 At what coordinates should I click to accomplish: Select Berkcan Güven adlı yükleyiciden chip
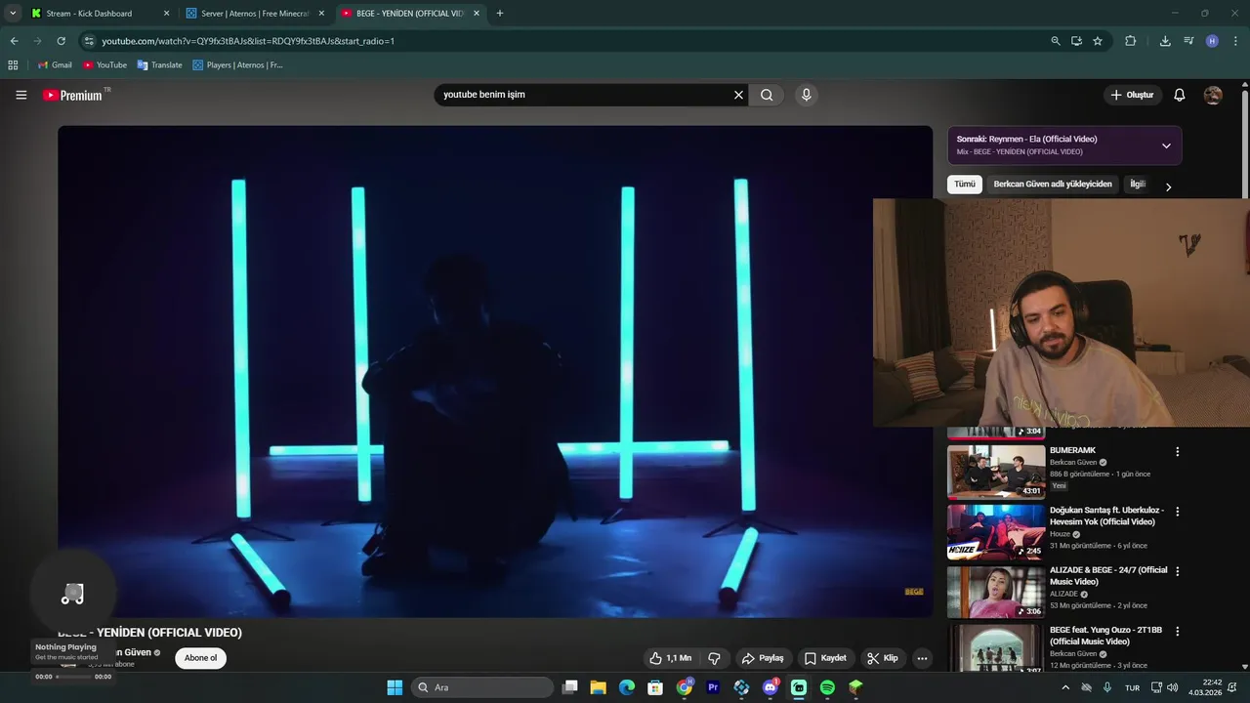(x=1053, y=184)
